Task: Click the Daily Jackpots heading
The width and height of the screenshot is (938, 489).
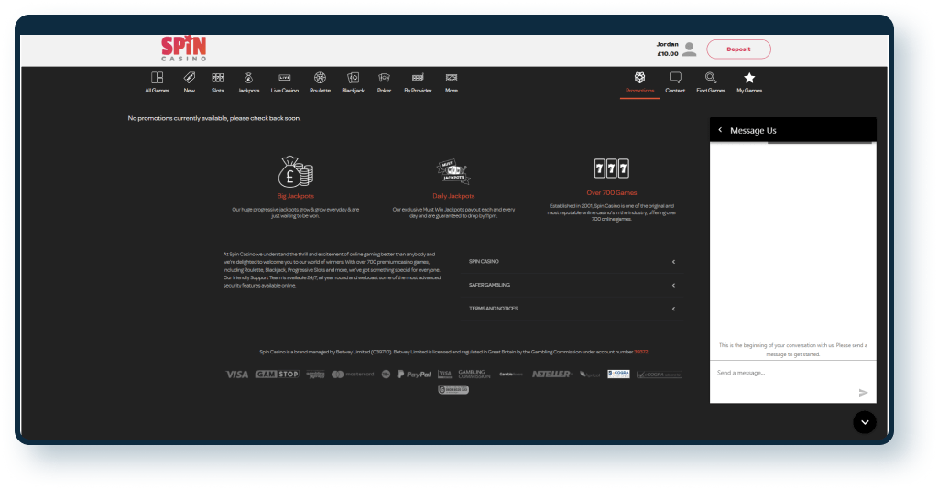Action: (x=453, y=196)
